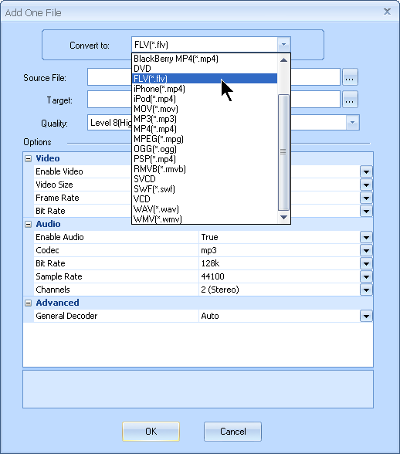Click the format list scroll down arrow
The image size is (400, 454).
pos(283,217)
